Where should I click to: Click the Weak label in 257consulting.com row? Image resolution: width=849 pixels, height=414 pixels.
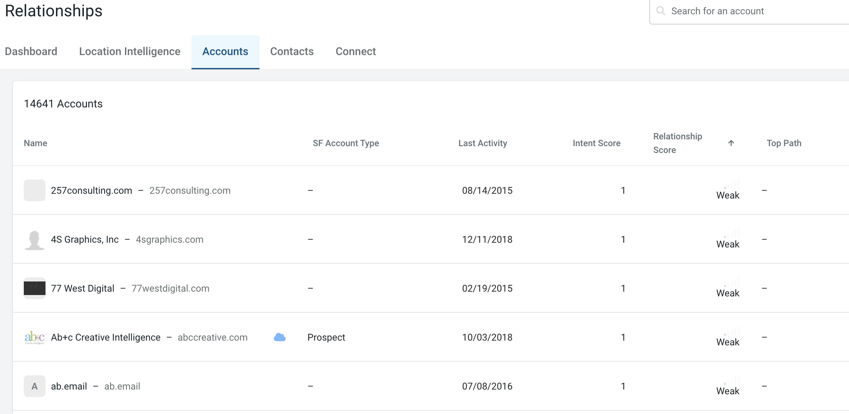[728, 195]
